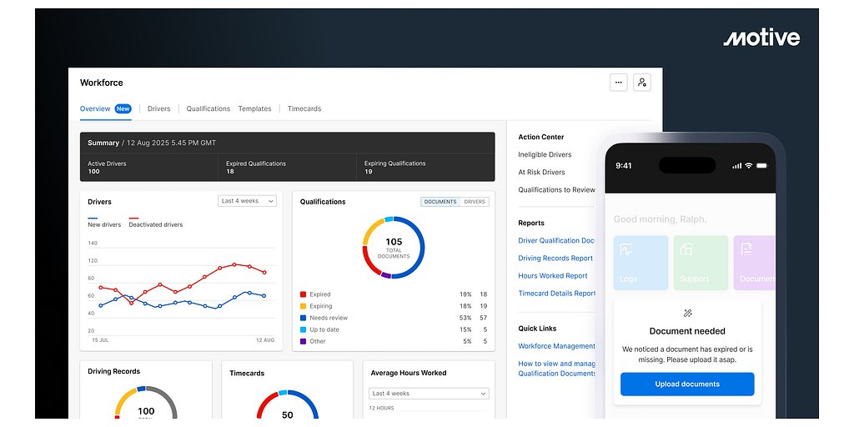The width and height of the screenshot is (854, 427).
Task: Click the 105 Total Documents donut chart
Action: tap(394, 247)
